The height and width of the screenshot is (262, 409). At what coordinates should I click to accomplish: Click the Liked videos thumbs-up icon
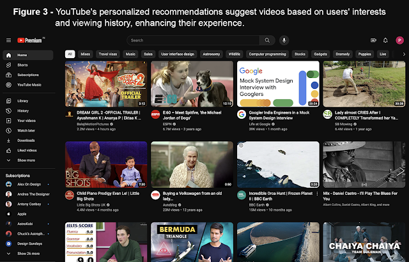(8, 150)
